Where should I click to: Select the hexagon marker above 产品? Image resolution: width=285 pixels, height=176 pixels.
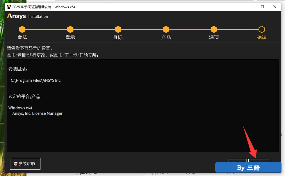166,29
